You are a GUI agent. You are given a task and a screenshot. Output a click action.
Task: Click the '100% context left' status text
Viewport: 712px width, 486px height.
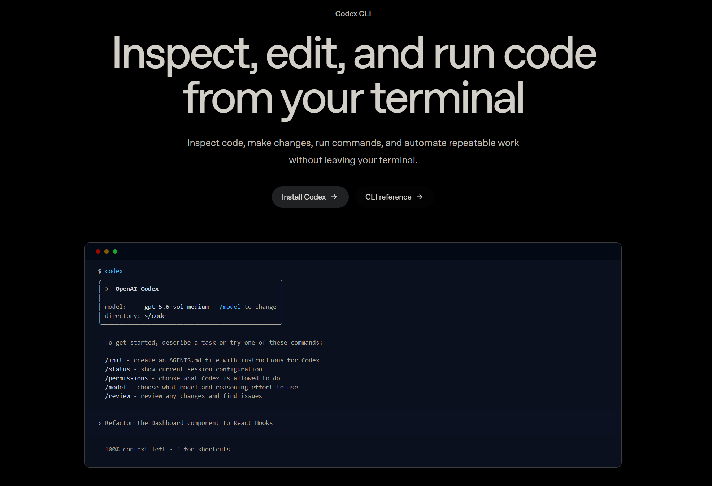tap(135, 449)
